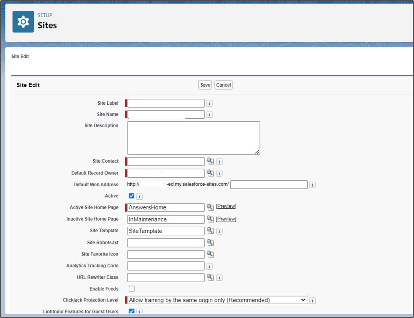Focus the Analytics Tracking Code field
The height and width of the screenshot is (318, 414).
(165, 266)
